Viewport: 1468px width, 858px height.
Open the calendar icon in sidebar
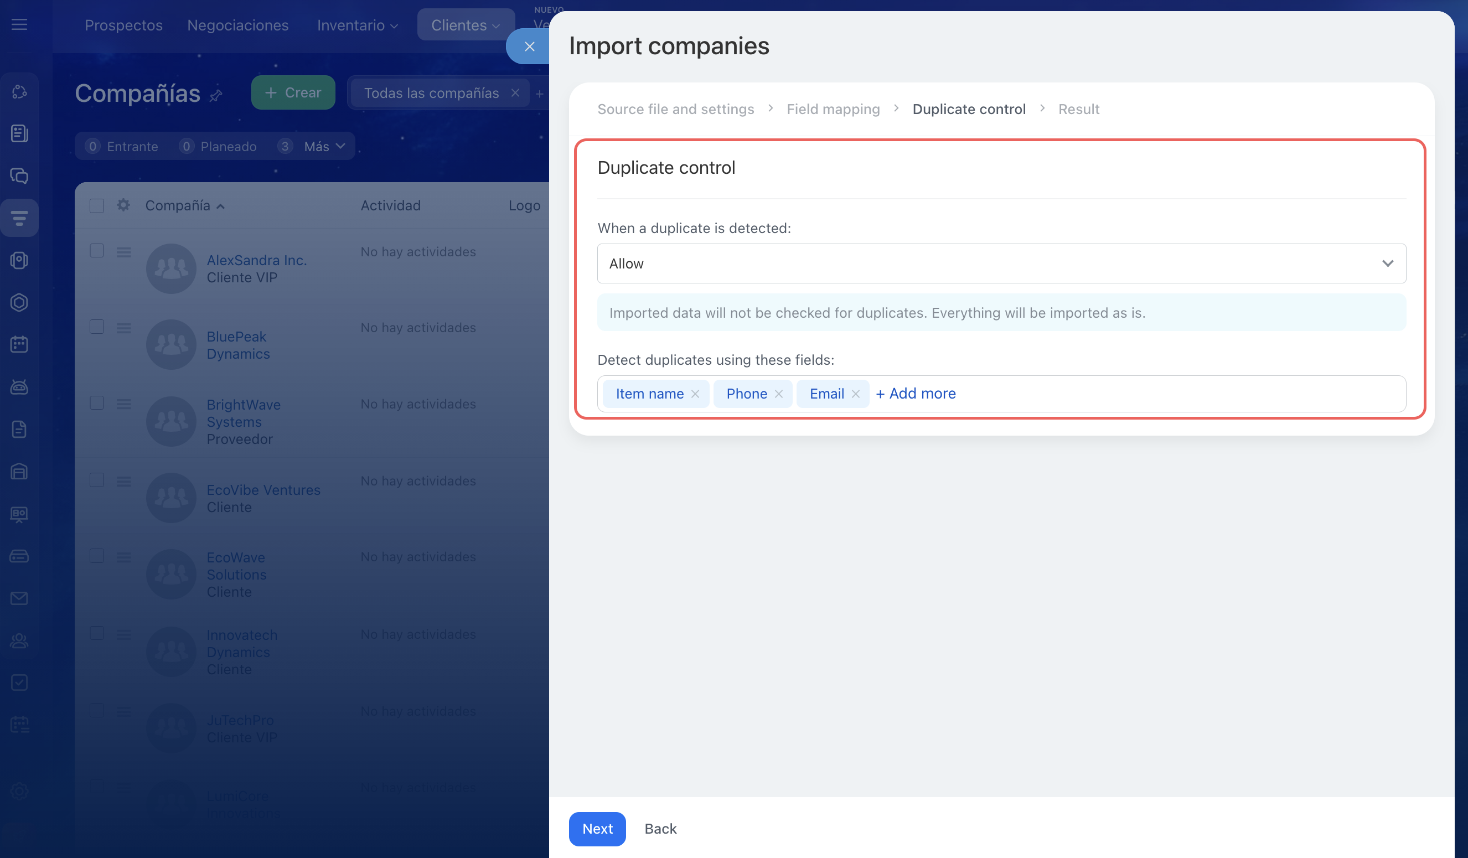19,344
